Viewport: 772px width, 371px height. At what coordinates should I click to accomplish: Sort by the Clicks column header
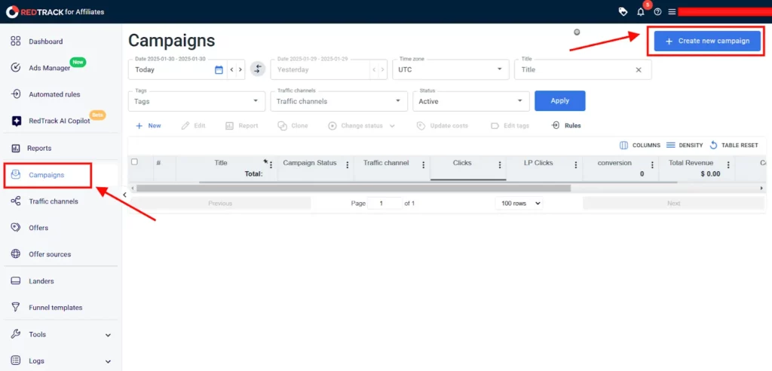click(462, 163)
